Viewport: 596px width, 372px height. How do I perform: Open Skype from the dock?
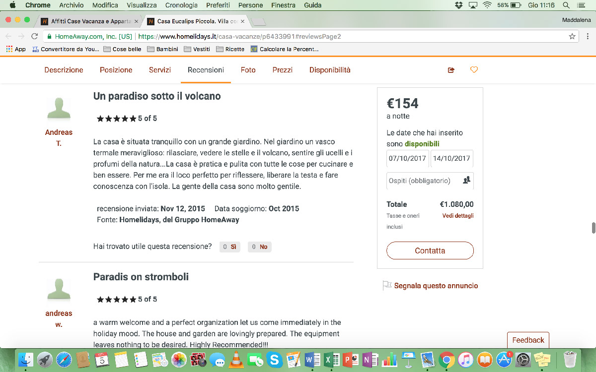[274, 359]
